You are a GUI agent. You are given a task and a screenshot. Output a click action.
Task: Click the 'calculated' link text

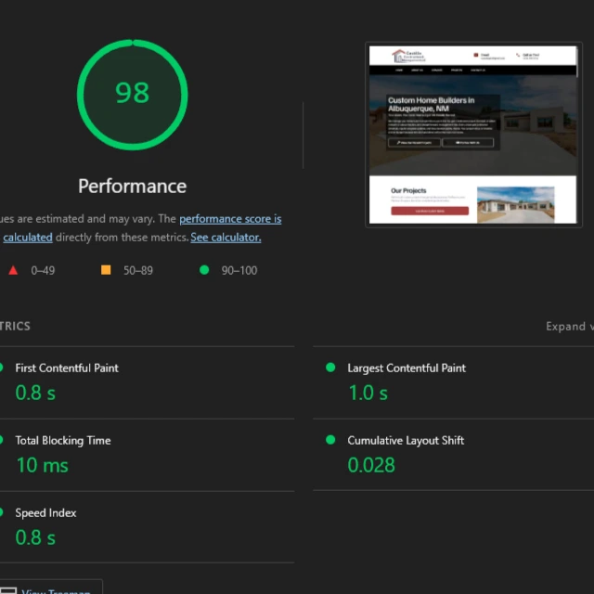click(28, 238)
